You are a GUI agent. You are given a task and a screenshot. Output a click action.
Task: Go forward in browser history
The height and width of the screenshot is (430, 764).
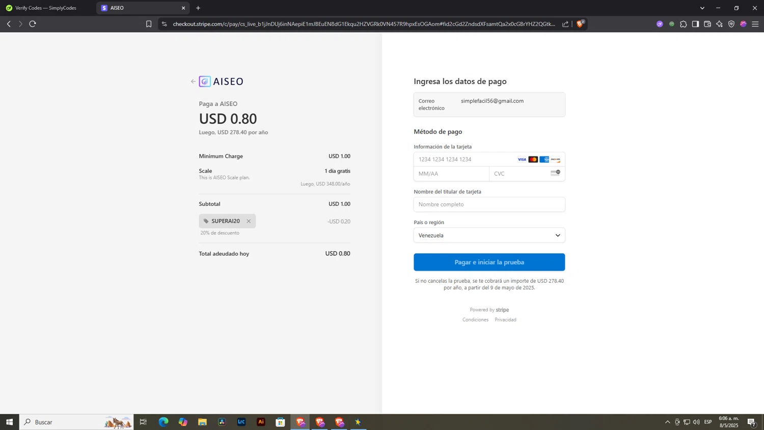(x=20, y=24)
